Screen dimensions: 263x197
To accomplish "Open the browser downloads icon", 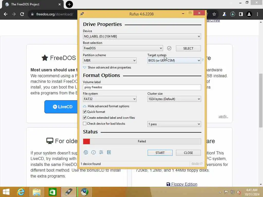I will [x=233, y=14].
